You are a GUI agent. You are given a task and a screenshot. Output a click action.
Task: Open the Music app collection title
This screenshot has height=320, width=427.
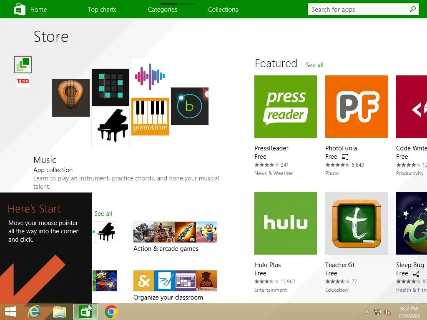click(x=45, y=160)
